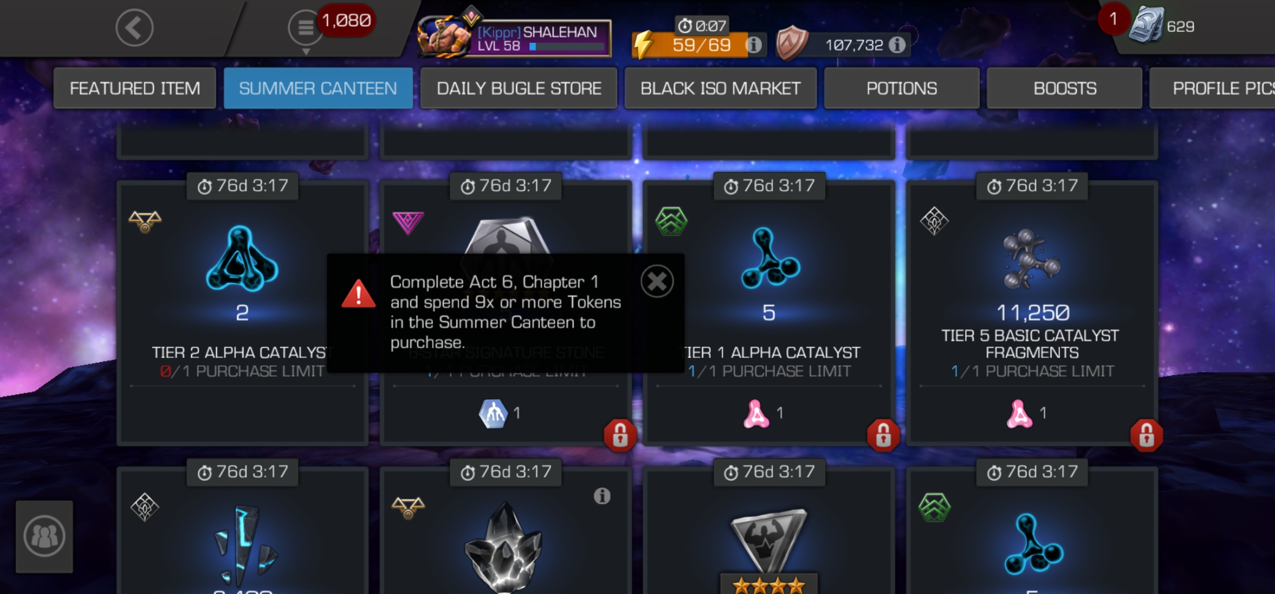Viewport: 1275px width, 594px height.
Task: Open the Black ISO Market tab
Action: click(720, 88)
